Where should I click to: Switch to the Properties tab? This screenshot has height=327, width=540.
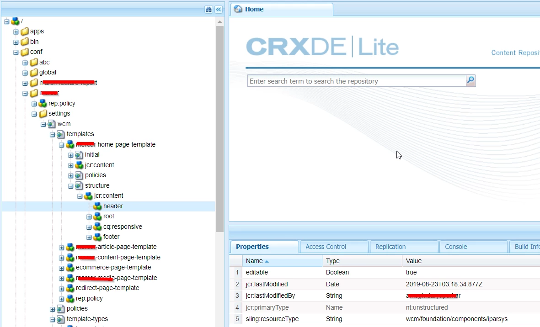(x=264, y=247)
